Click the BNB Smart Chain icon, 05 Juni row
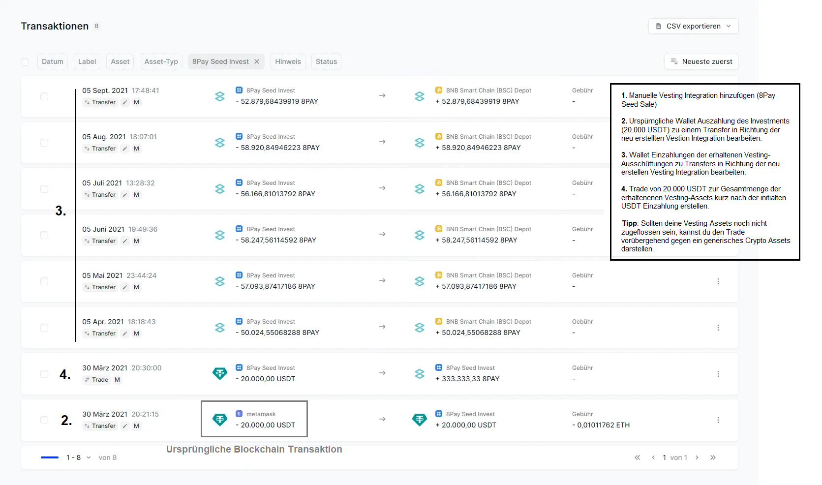This screenshot has width=822, height=485. pos(439,229)
